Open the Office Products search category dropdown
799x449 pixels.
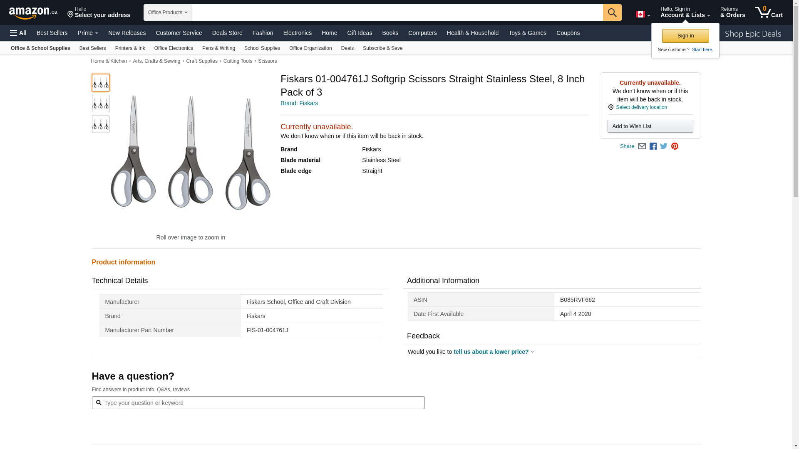click(167, 12)
